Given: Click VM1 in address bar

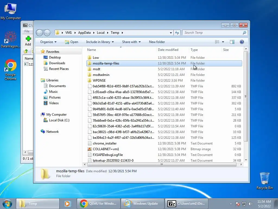Looking at the screenshot, I should [68, 33].
